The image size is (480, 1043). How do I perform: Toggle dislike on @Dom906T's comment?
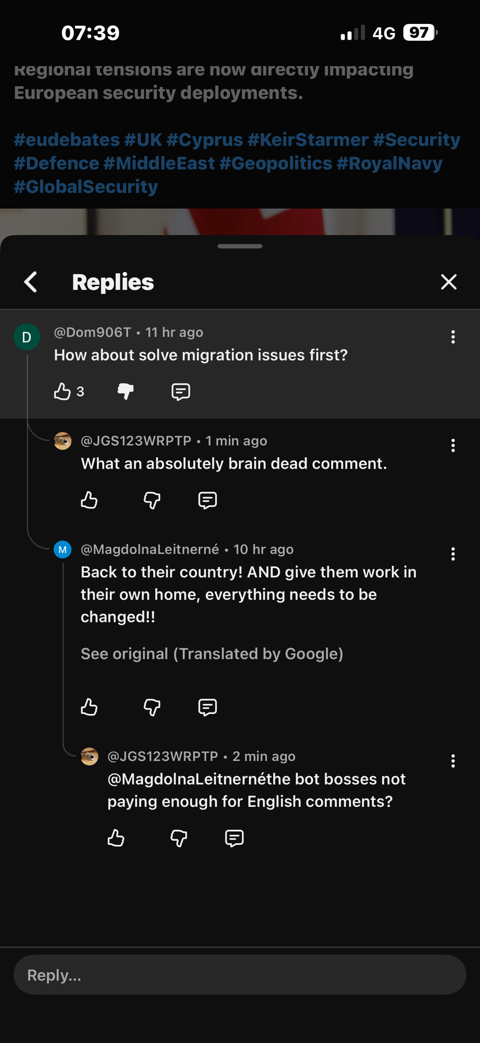[x=125, y=391]
